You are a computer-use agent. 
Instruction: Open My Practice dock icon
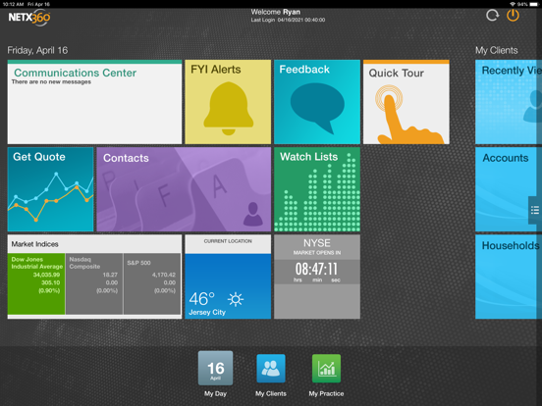click(x=326, y=369)
